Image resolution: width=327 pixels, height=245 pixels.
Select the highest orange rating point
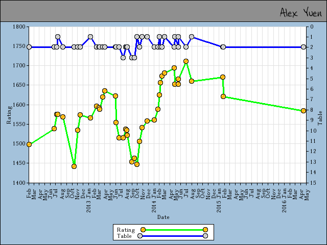point(186,61)
